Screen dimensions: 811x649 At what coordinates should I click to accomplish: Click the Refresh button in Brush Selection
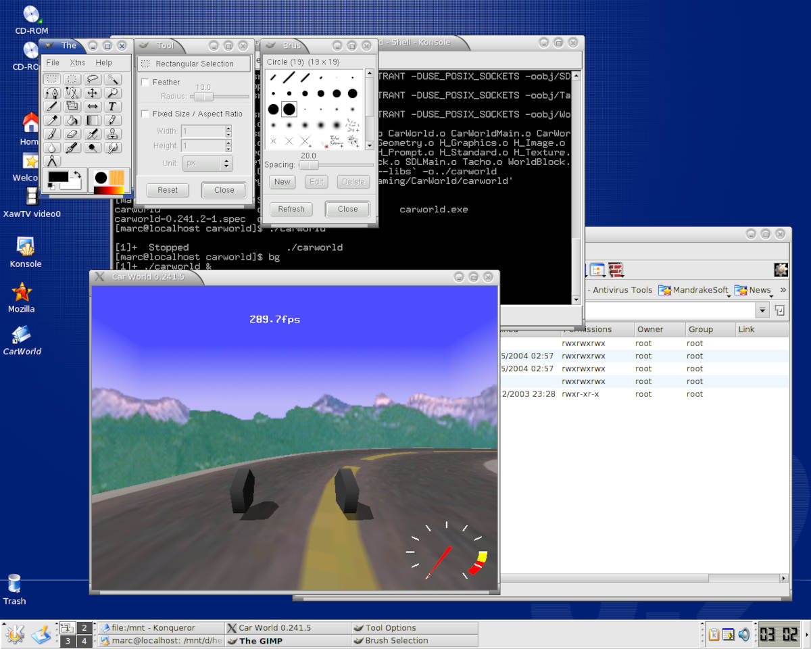291,209
